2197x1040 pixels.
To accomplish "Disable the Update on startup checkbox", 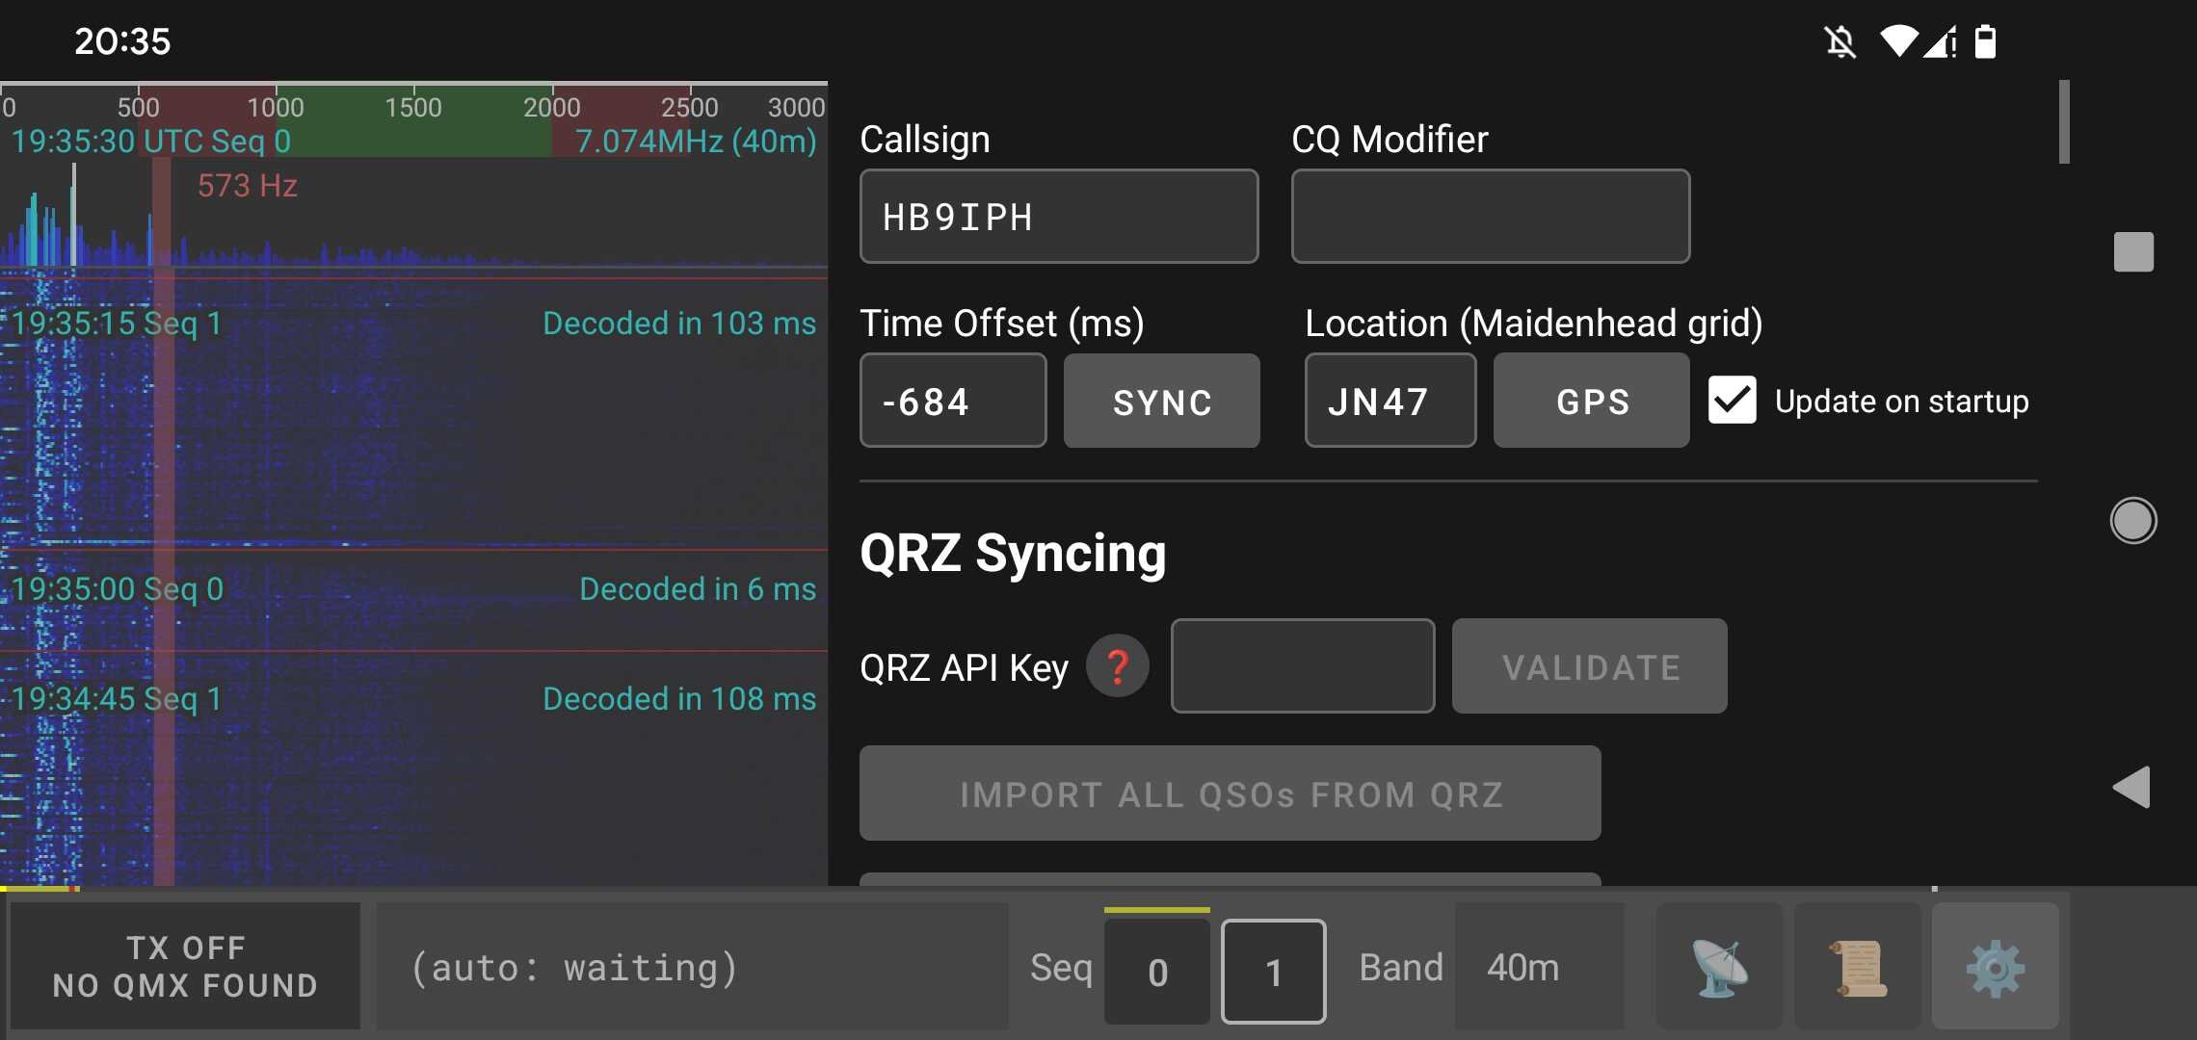I will coord(1732,401).
